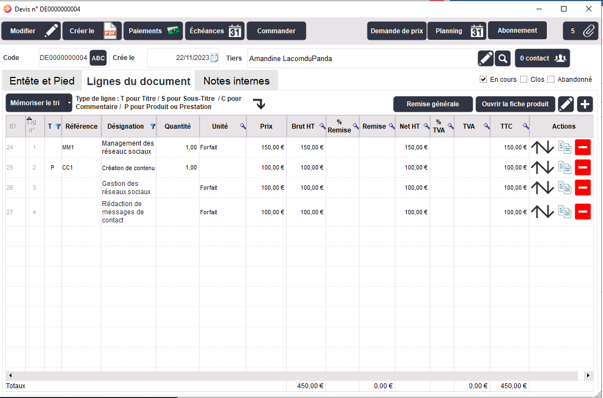Viewport: 603px width, 398px height.
Task: Click the horizontal scrollbar right arrow
Action: [x=588, y=376]
